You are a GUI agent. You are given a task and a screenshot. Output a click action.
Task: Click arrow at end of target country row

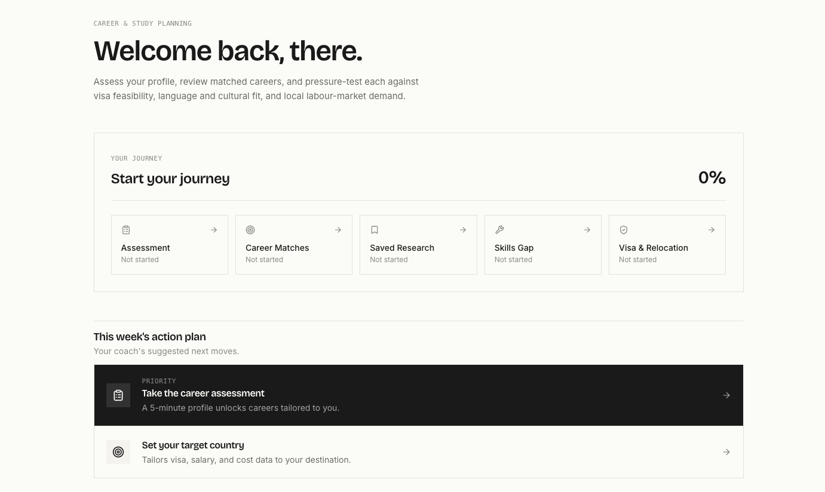726,452
